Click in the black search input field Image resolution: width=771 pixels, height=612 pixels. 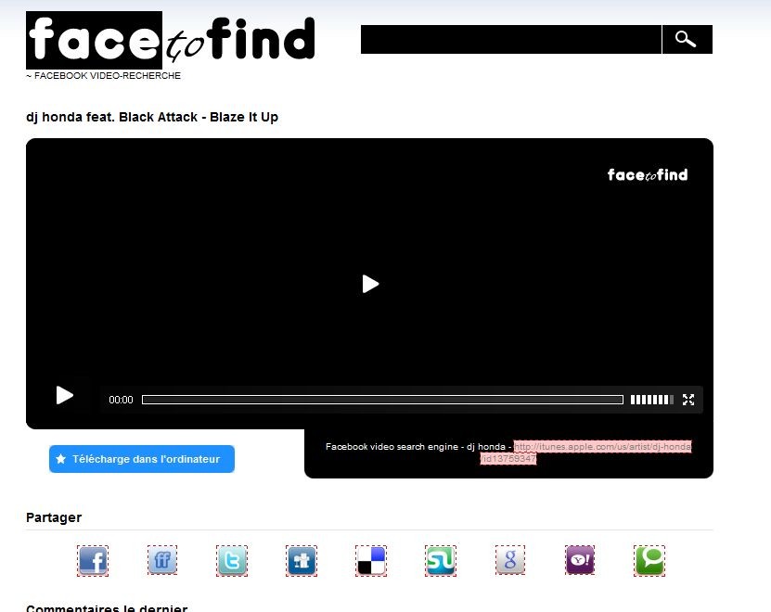click(x=511, y=39)
